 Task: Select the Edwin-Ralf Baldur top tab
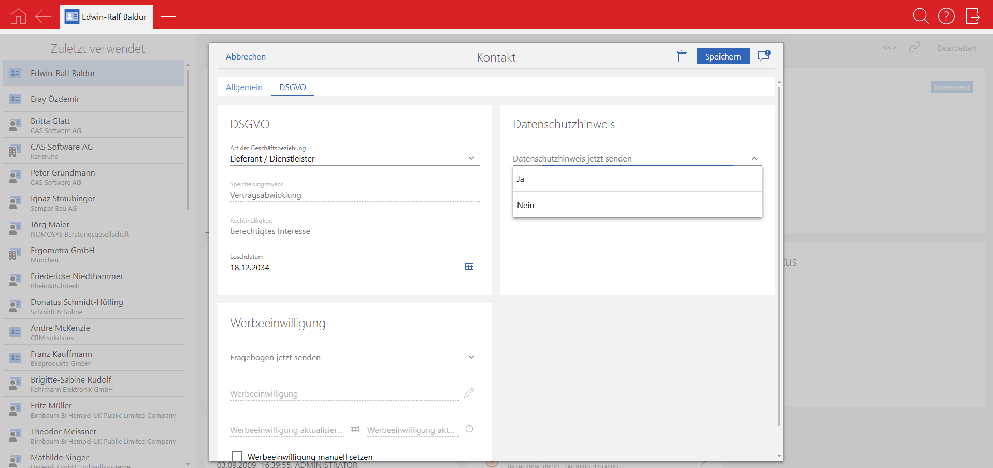pyautogui.click(x=107, y=17)
